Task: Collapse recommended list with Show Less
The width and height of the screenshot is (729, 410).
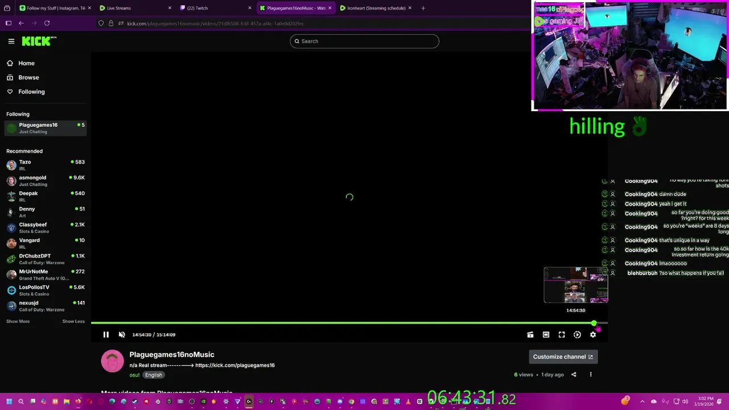Action: 73,321
